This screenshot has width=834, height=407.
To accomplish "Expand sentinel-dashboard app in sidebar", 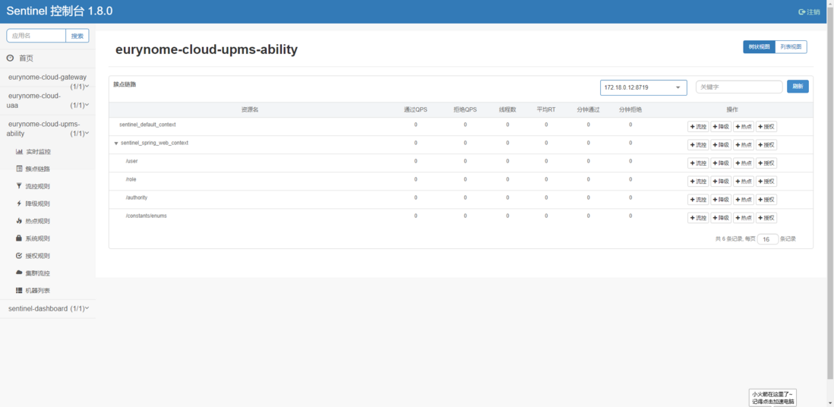I will coord(48,308).
